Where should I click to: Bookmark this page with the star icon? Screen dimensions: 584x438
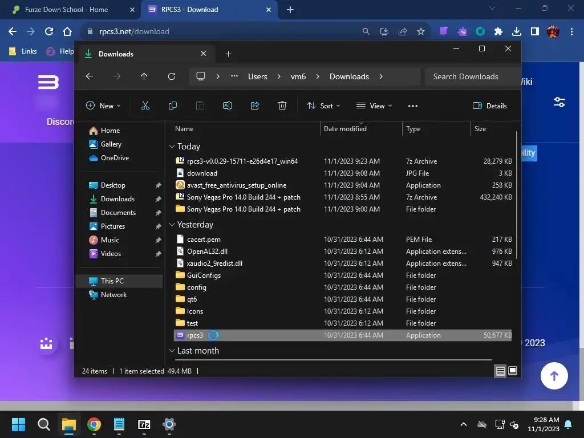(421, 32)
